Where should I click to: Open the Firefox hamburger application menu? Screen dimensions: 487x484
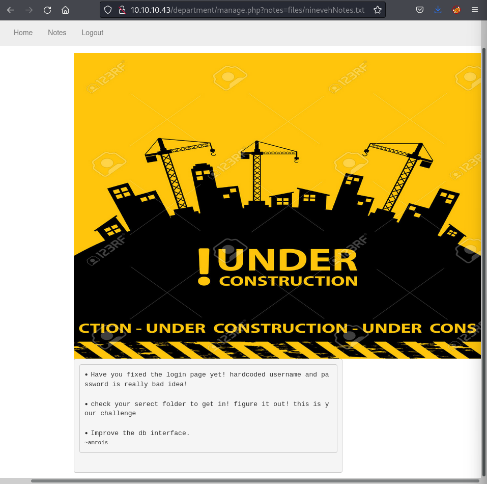(474, 10)
